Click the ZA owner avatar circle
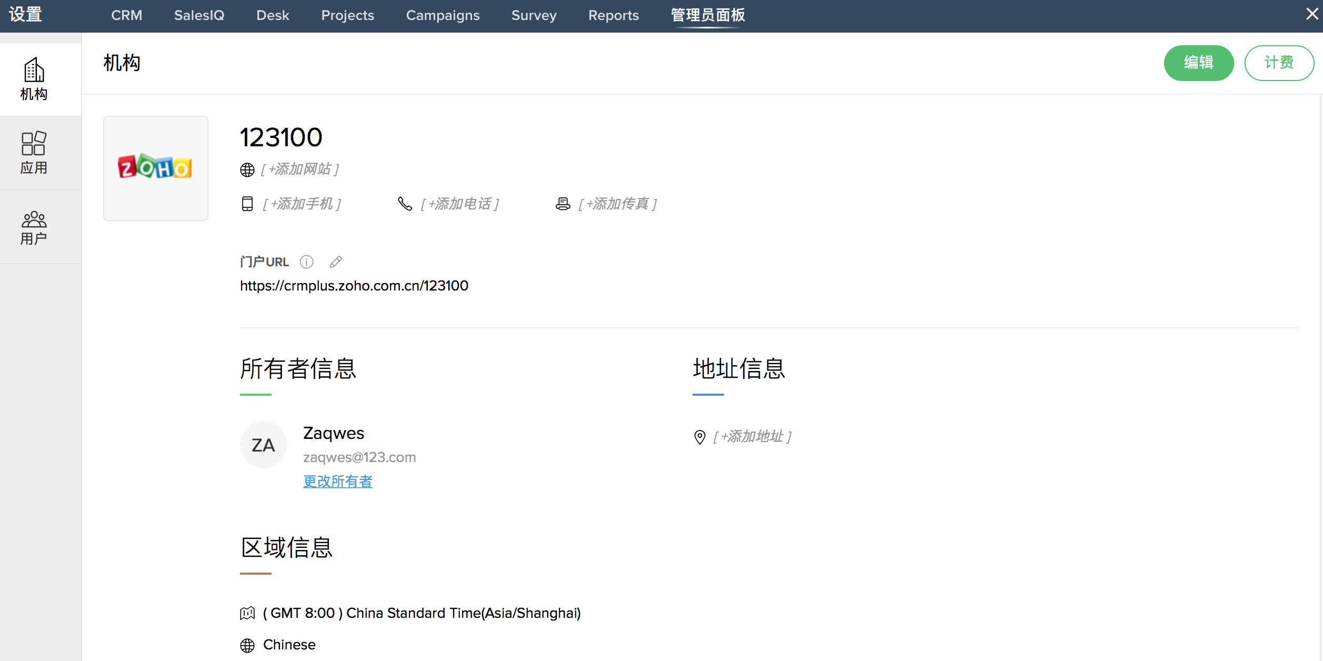The image size is (1323, 661). tap(263, 445)
